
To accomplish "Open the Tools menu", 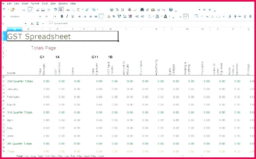I will tap(45, 4).
